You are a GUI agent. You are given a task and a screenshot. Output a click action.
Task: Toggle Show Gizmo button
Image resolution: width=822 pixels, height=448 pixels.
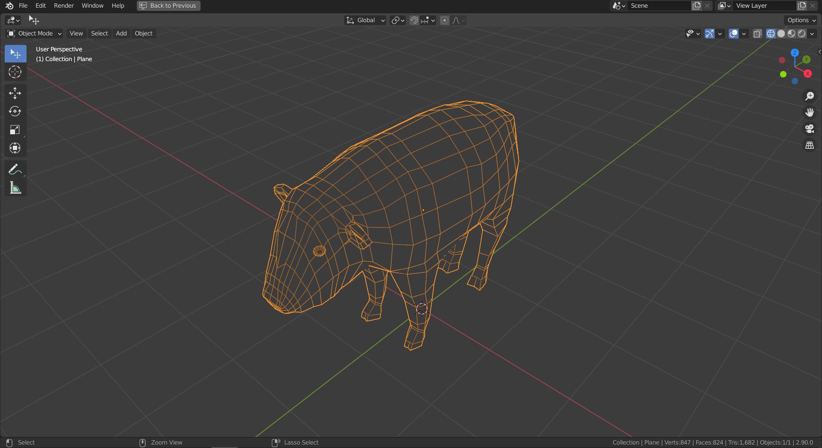pos(709,33)
